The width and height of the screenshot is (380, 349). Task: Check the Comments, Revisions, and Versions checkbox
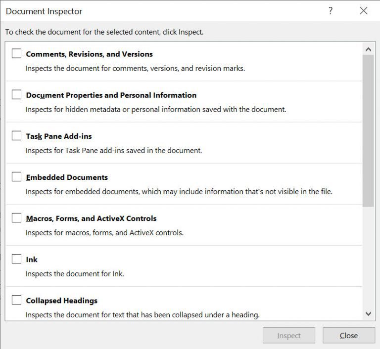coord(16,53)
